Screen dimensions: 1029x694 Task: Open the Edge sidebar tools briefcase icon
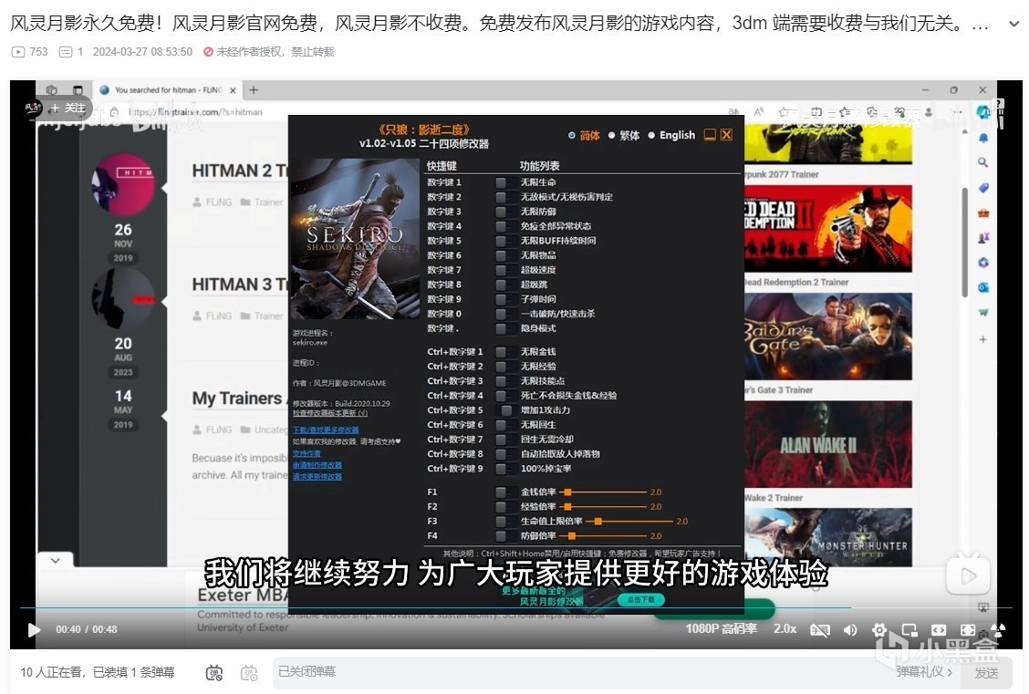coord(983,212)
